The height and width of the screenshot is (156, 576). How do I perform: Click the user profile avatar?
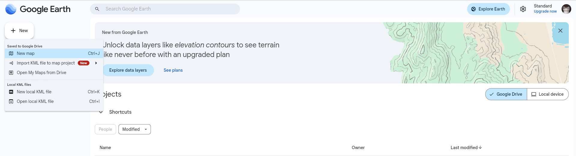click(x=566, y=9)
